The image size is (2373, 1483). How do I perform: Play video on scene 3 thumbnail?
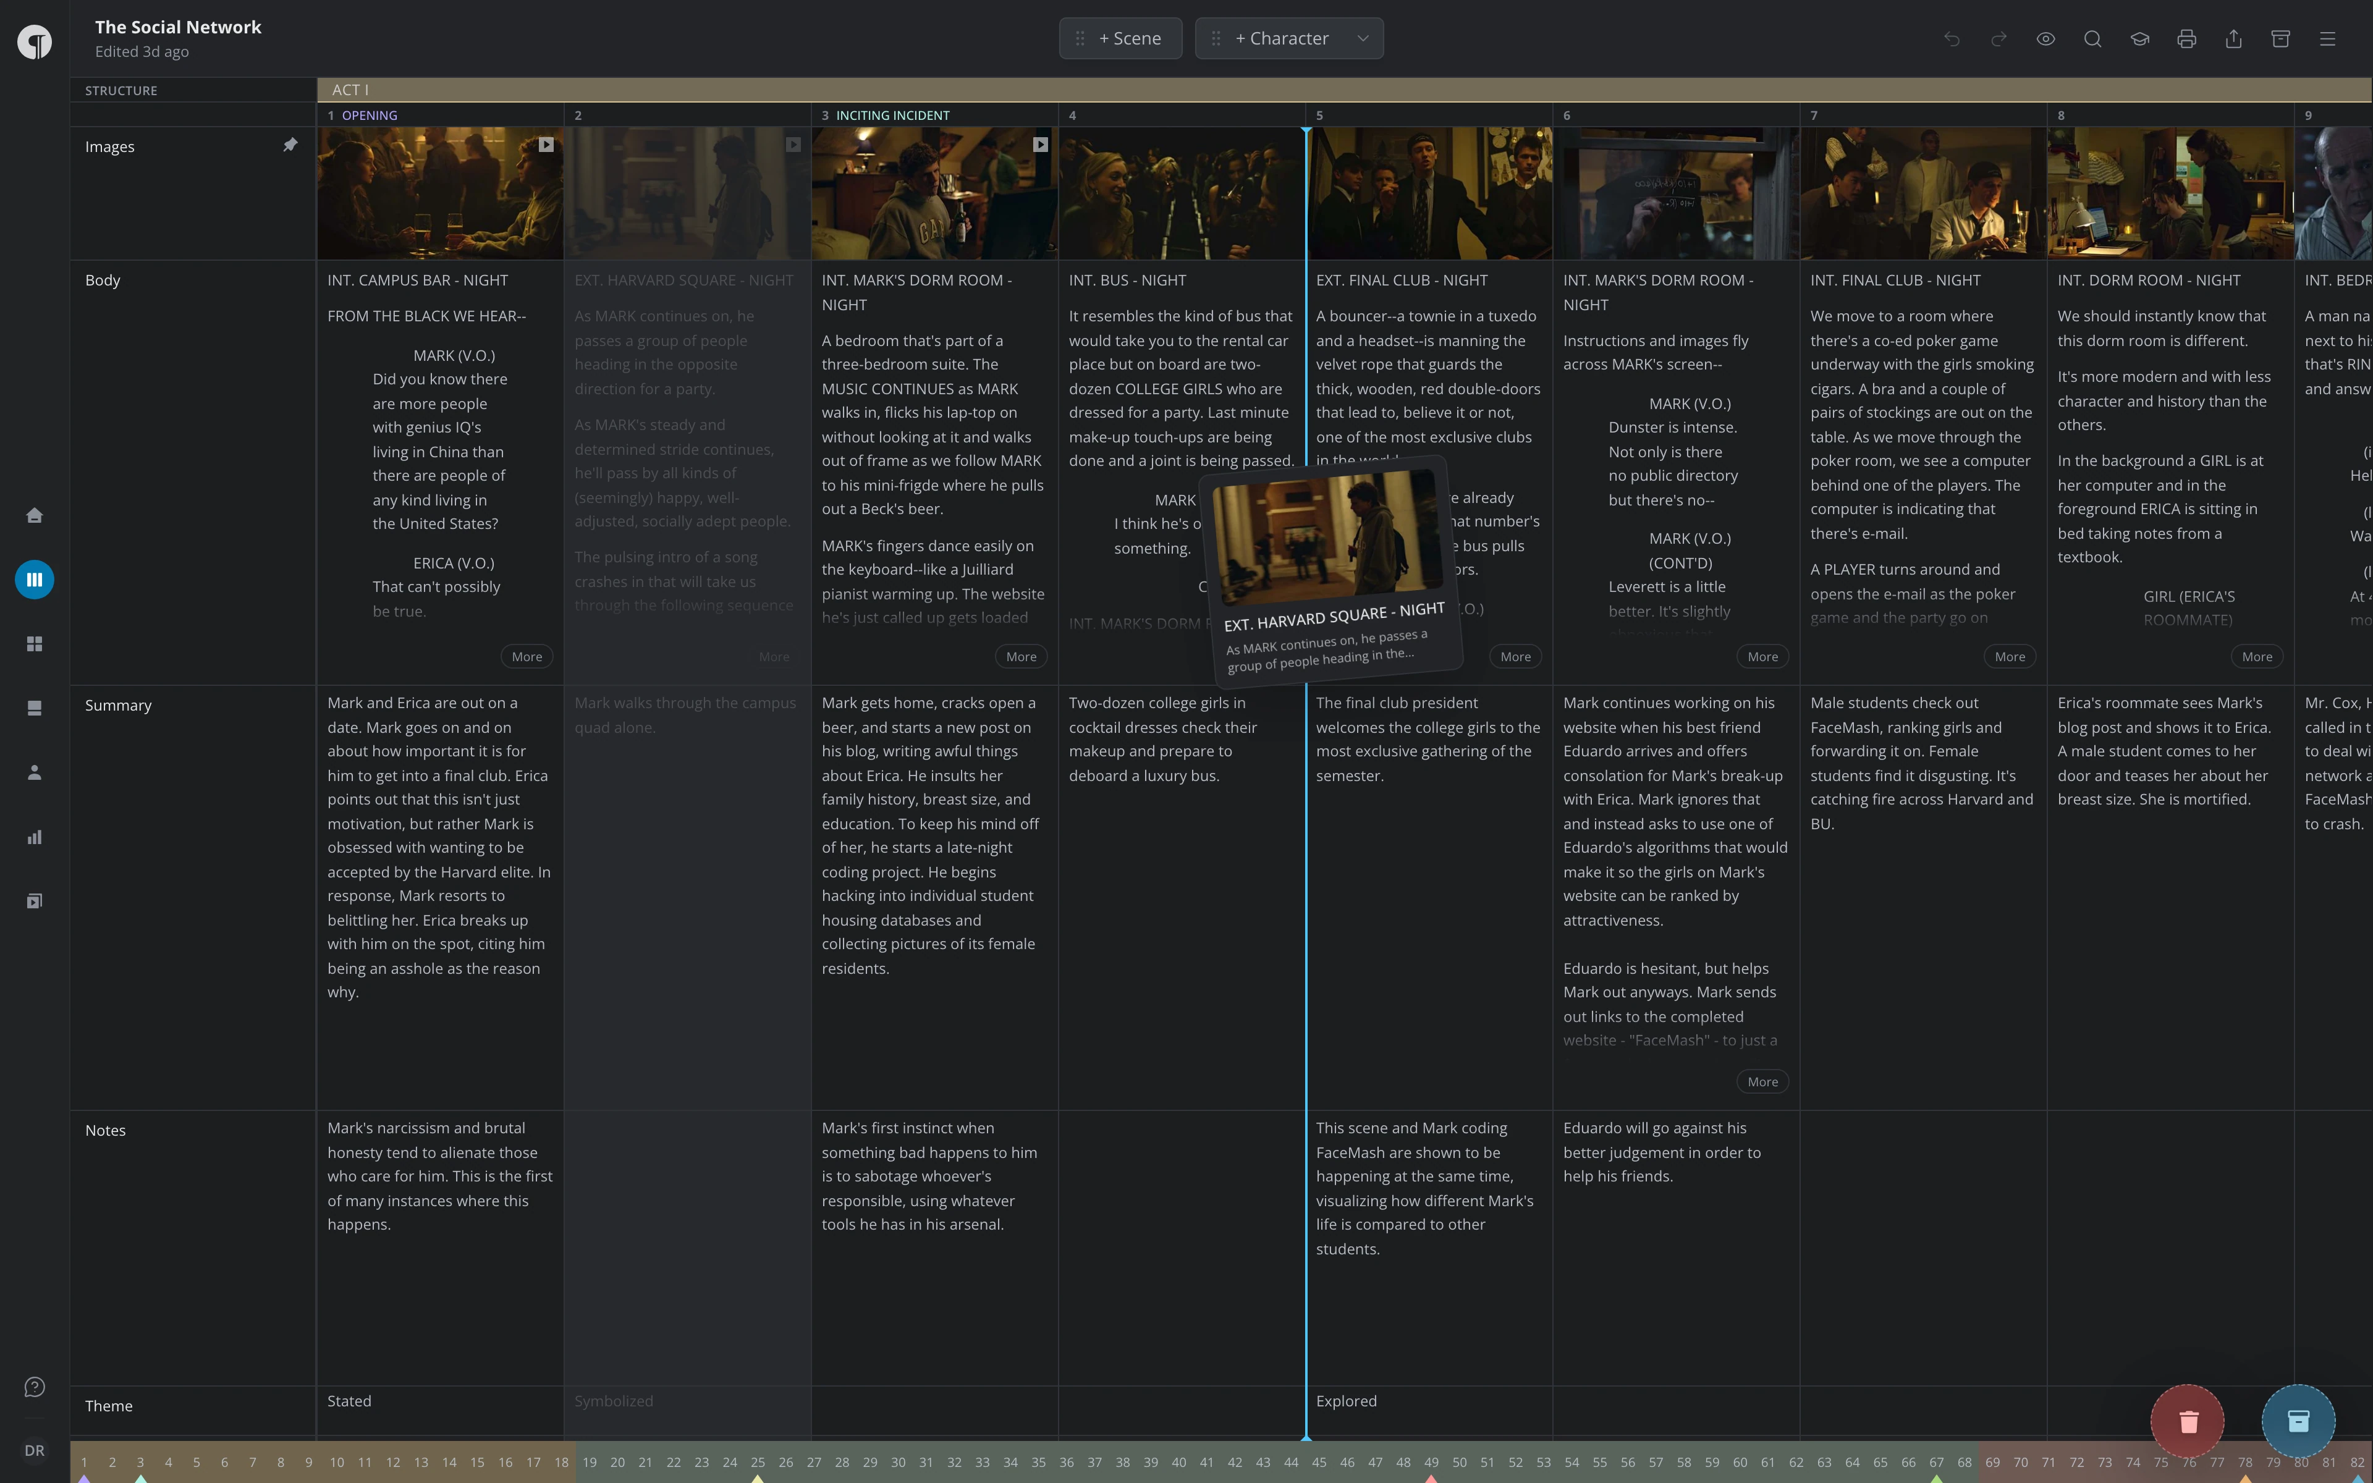tap(1041, 144)
